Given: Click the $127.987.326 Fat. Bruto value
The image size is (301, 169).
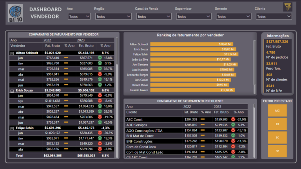Looking at the screenshot, I should click(x=277, y=41).
